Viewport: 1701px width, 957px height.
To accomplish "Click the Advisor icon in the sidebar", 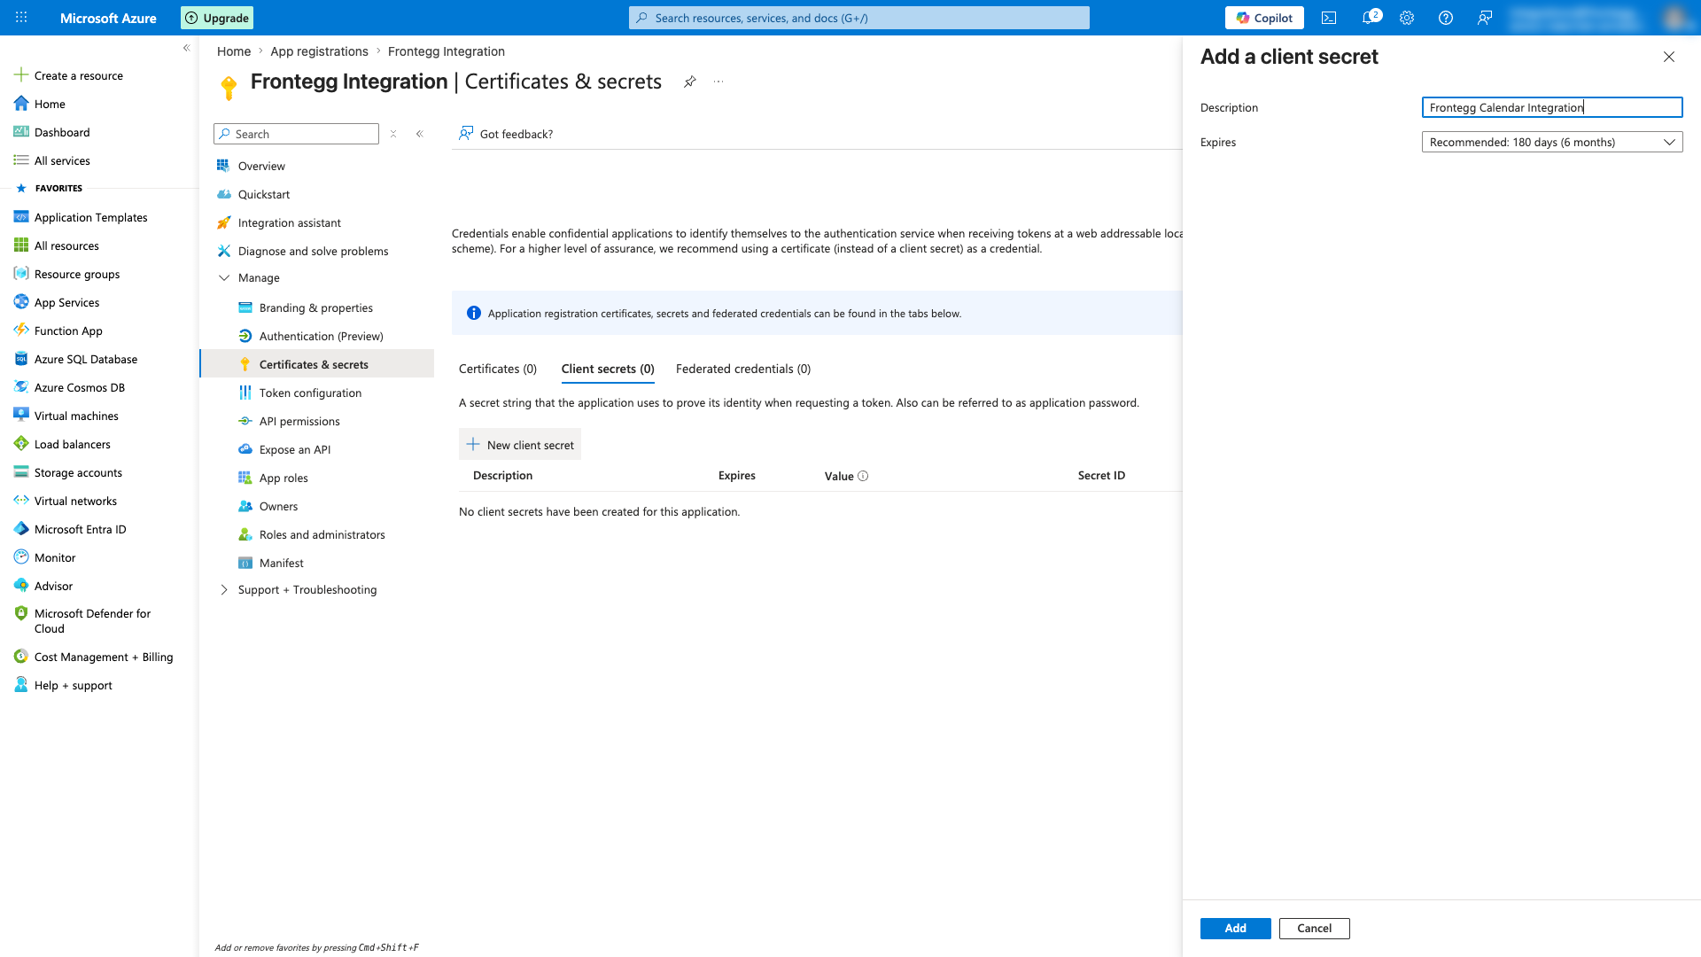I will coord(21,586).
